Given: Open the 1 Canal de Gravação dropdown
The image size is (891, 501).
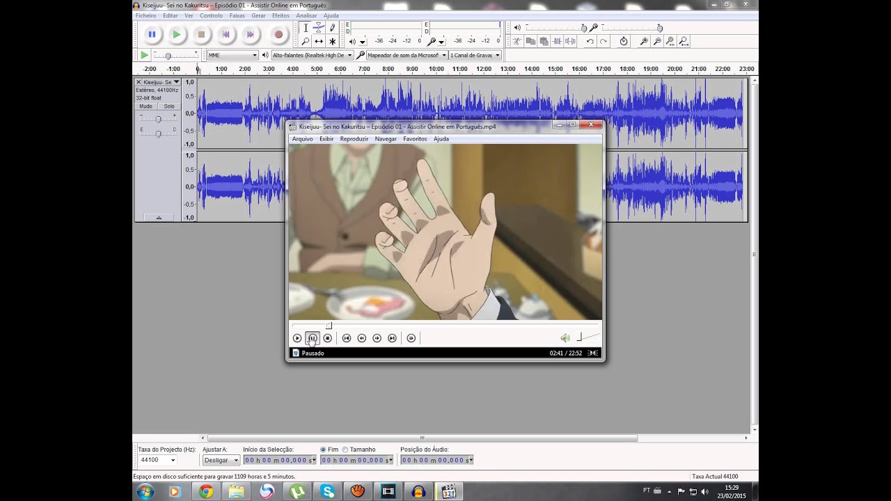Looking at the screenshot, I should [x=475, y=55].
